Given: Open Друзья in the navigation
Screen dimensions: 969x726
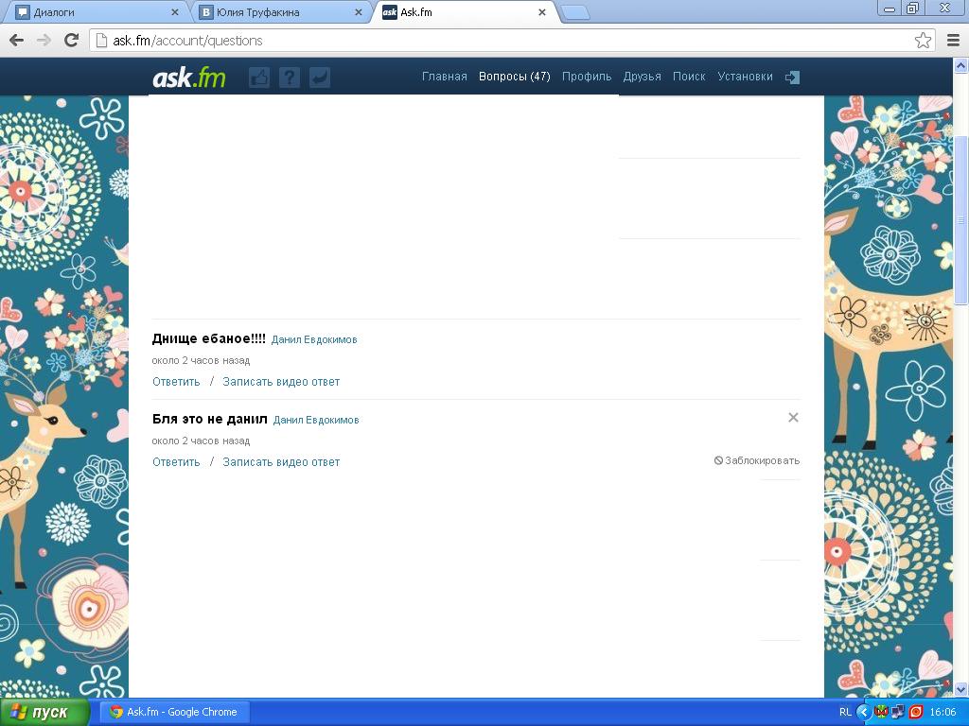Looking at the screenshot, I should pyautogui.click(x=643, y=77).
